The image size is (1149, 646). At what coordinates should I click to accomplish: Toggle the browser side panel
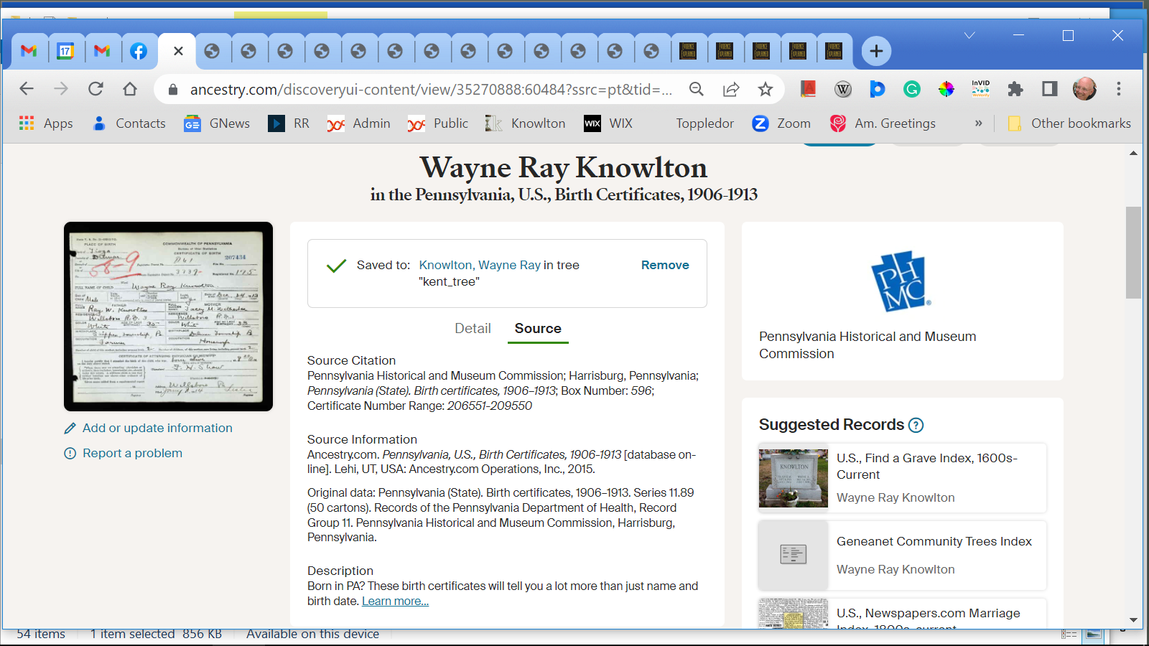click(1050, 89)
